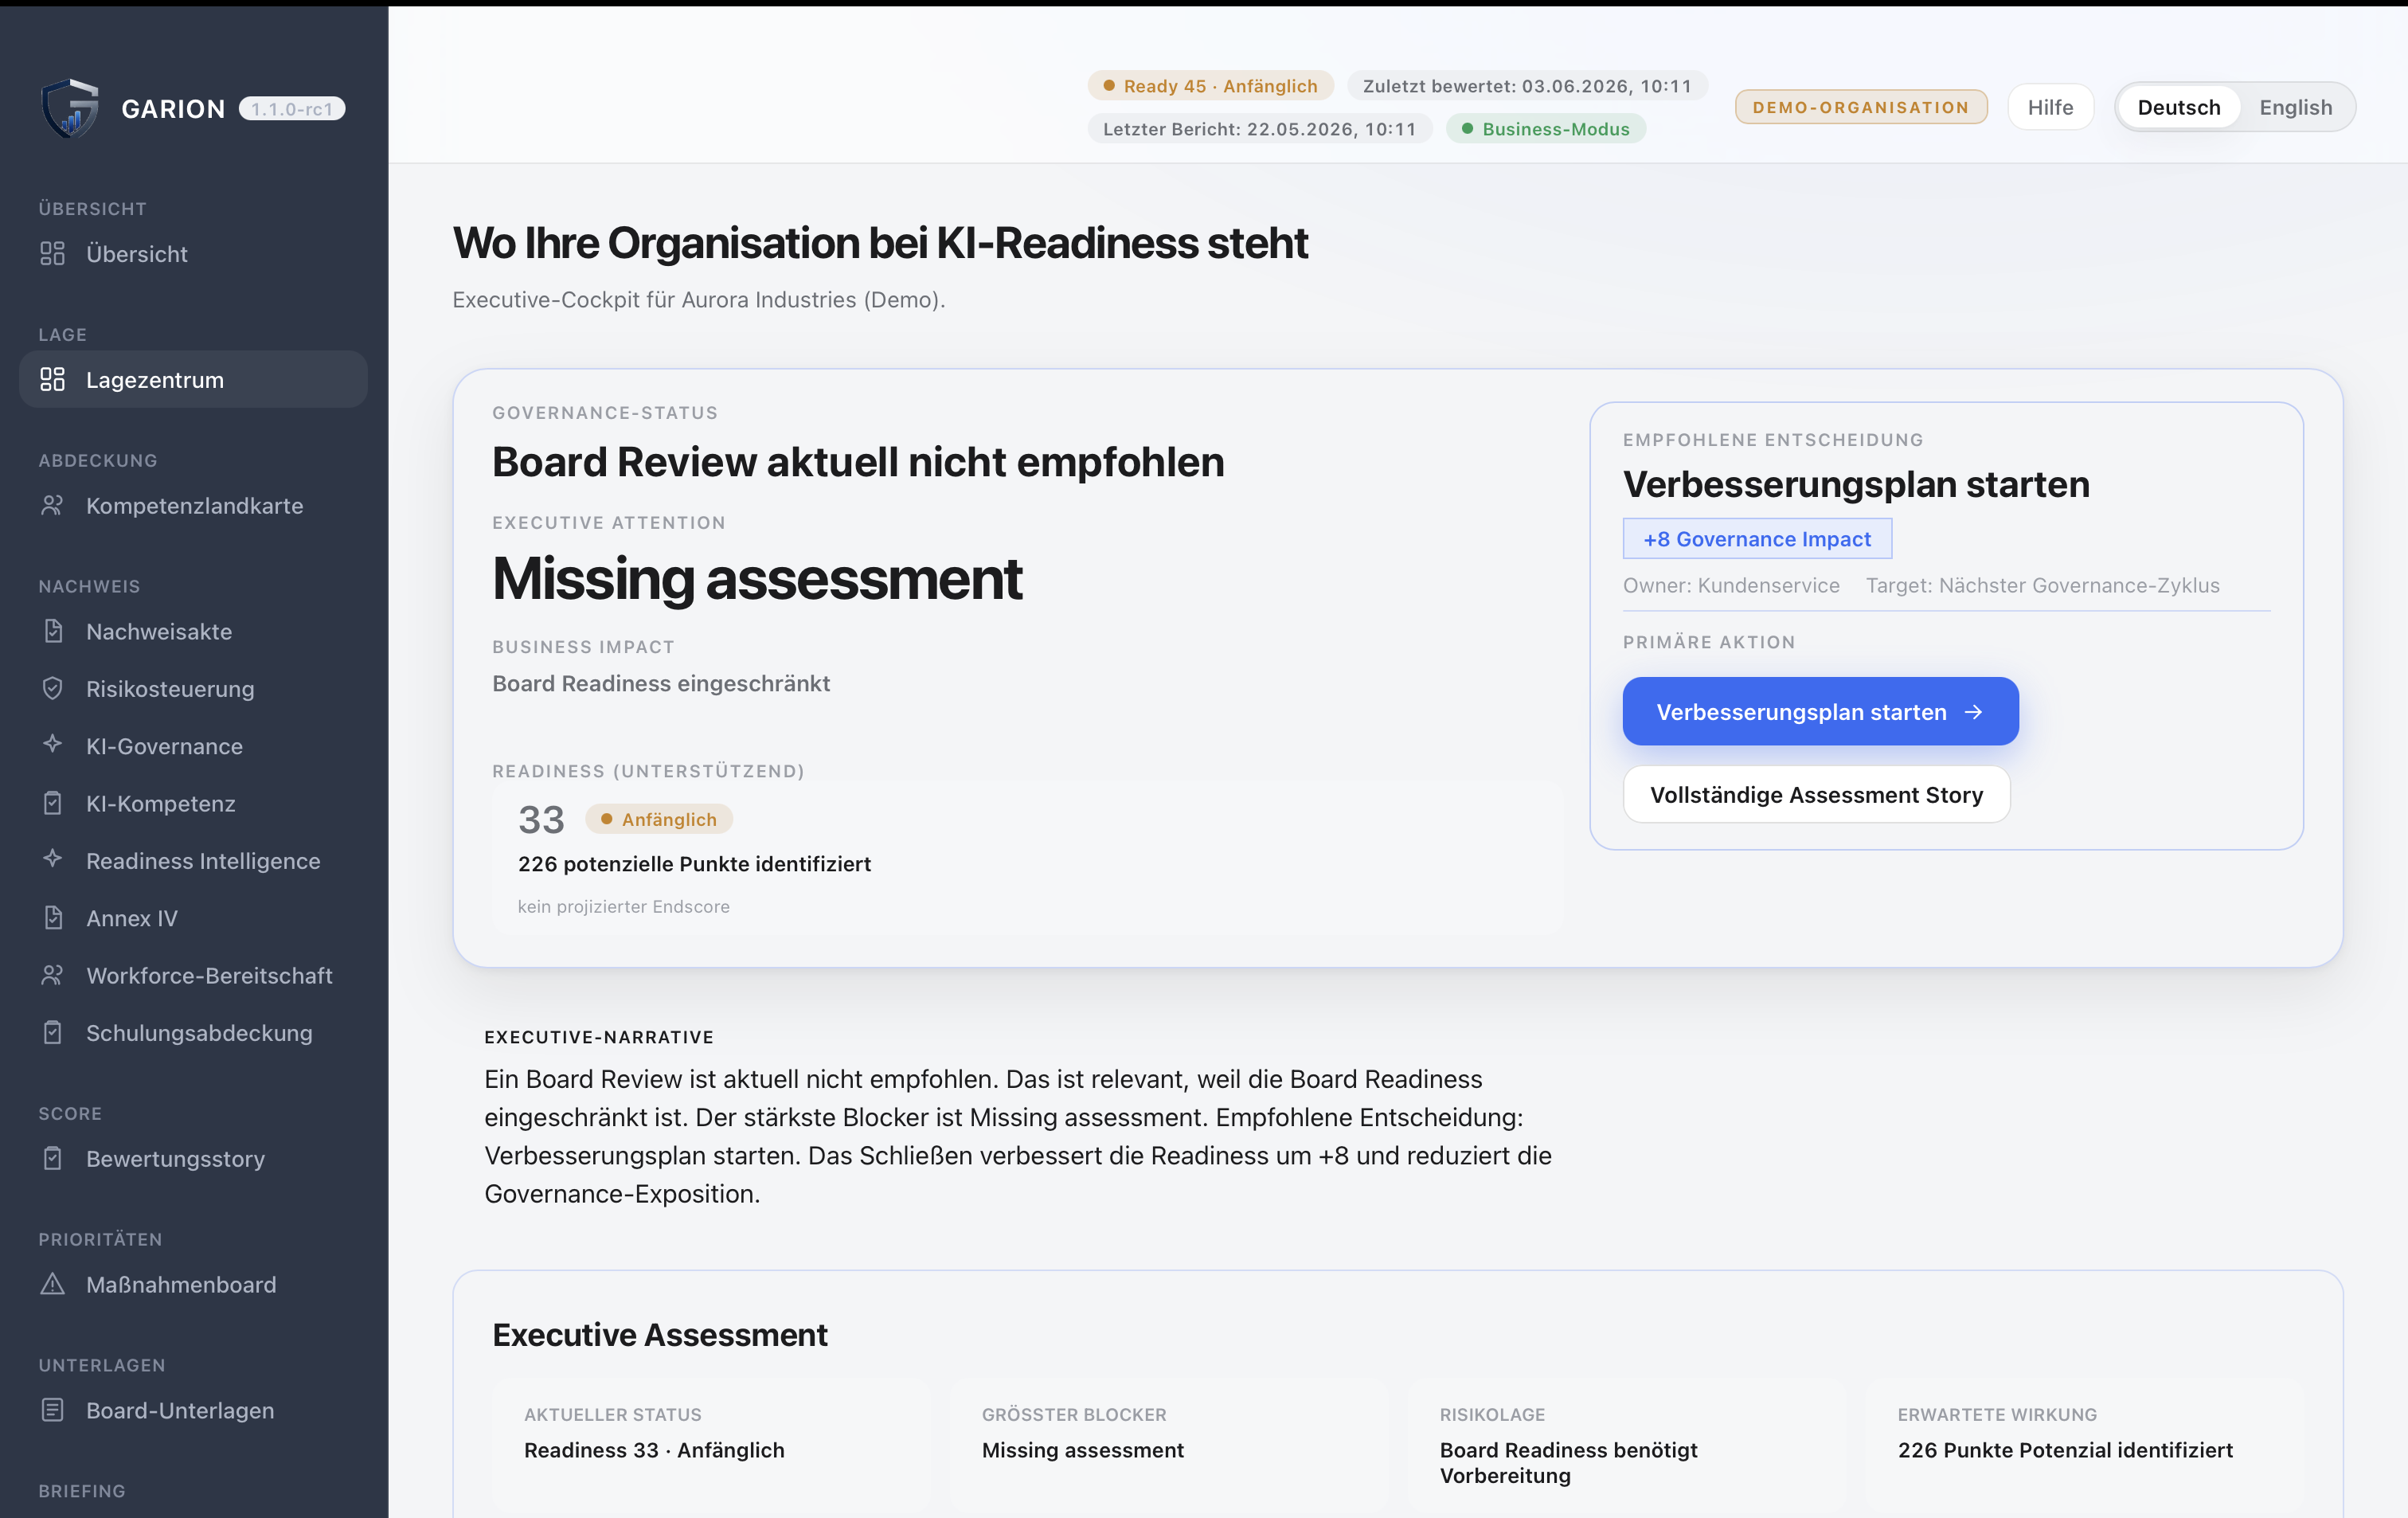Click the Letzter Bericht date pill
The width and height of the screenshot is (2408, 1518).
click(1260, 129)
